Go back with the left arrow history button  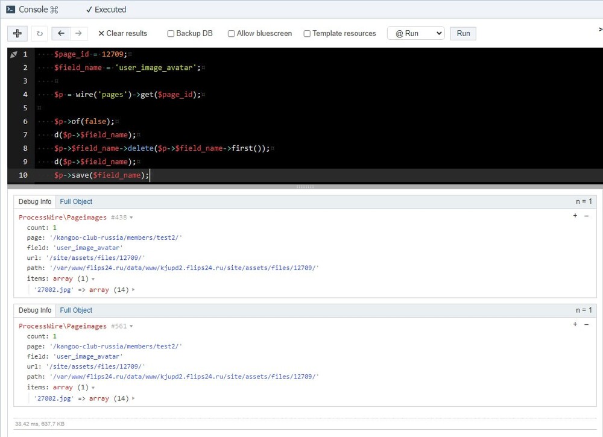(61, 34)
